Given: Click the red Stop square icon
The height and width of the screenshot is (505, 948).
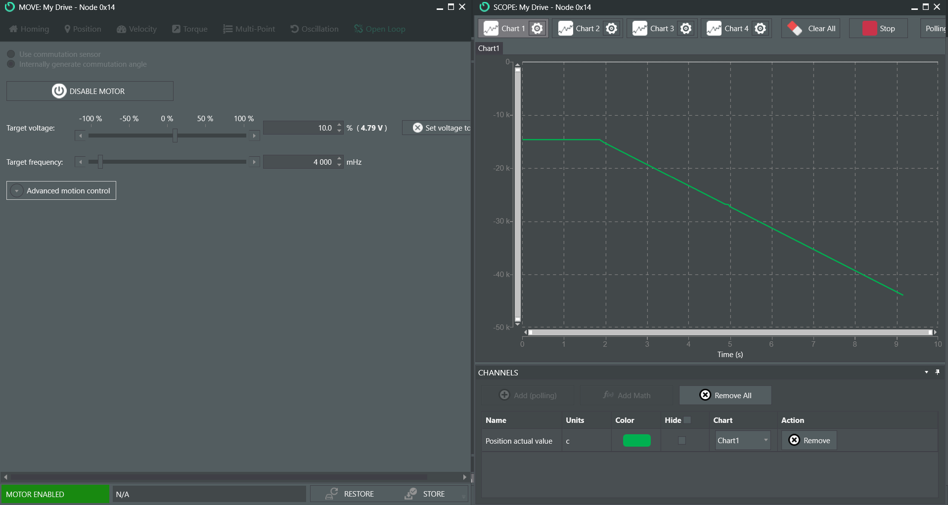Looking at the screenshot, I should [869, 29].
